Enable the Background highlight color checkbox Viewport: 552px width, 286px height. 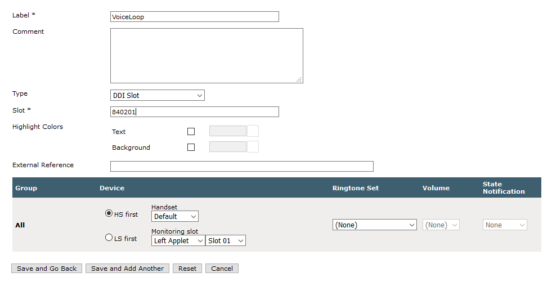coord(191,148)
